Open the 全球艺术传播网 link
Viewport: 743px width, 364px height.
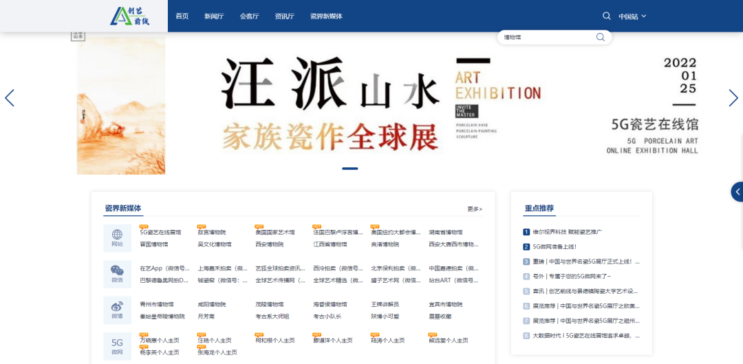(x=280, y=281)
